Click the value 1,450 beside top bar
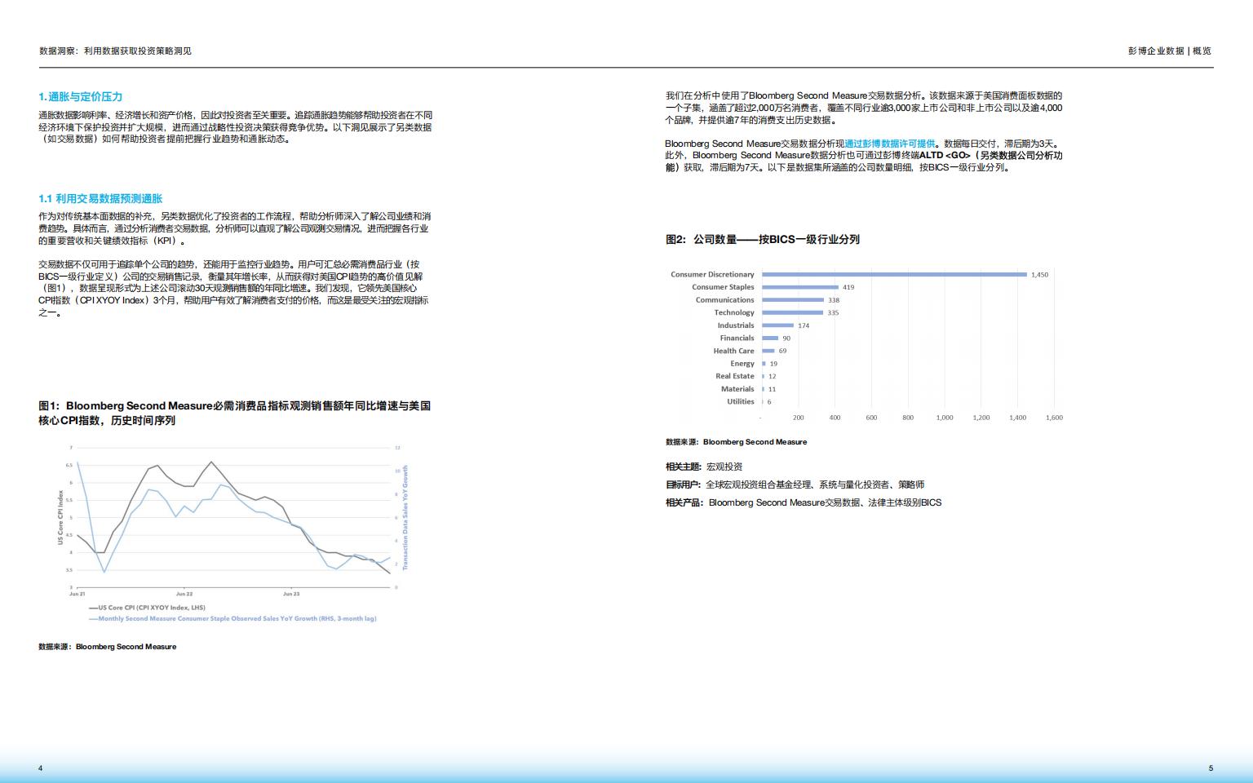Viewport: 1253px width, 783px height. pos(1039,275)
